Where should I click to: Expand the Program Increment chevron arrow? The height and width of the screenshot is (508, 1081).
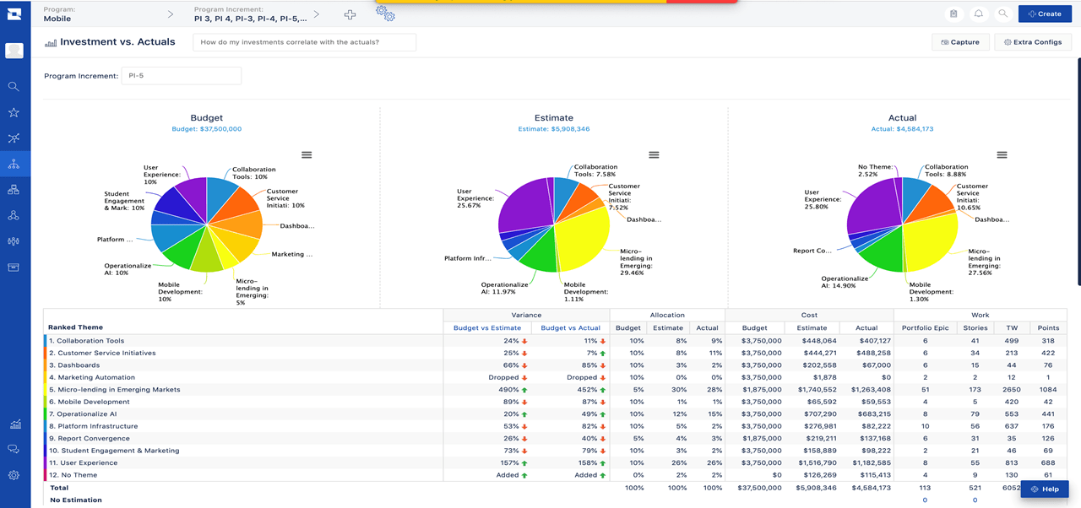coord(317,14)
